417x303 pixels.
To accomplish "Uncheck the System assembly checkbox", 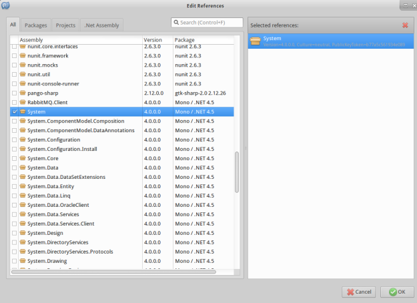I will point(15,111).
